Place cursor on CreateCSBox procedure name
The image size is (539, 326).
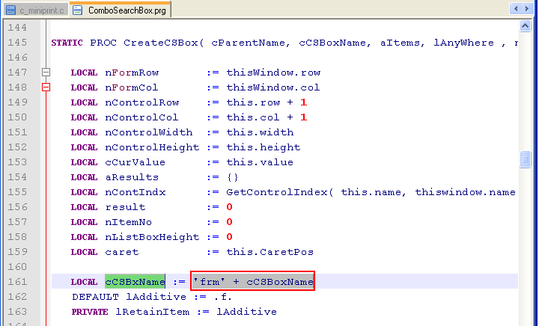[161, 43]
